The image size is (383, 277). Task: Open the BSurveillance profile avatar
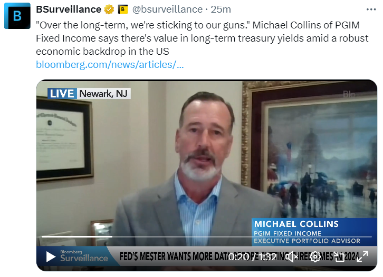(17, 16)
